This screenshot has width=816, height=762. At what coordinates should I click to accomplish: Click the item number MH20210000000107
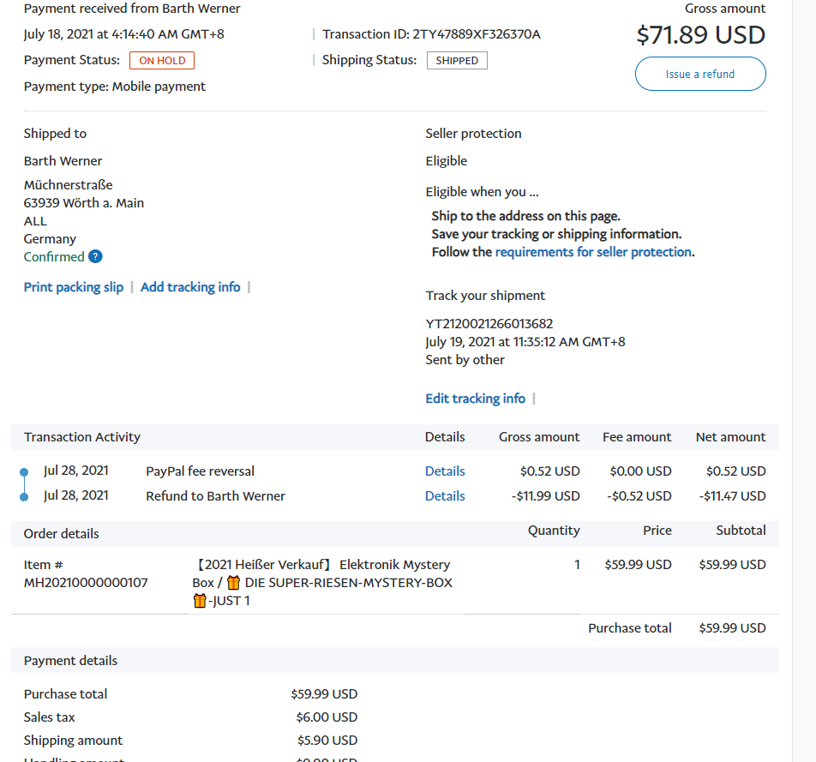click(x=86, y=583)
